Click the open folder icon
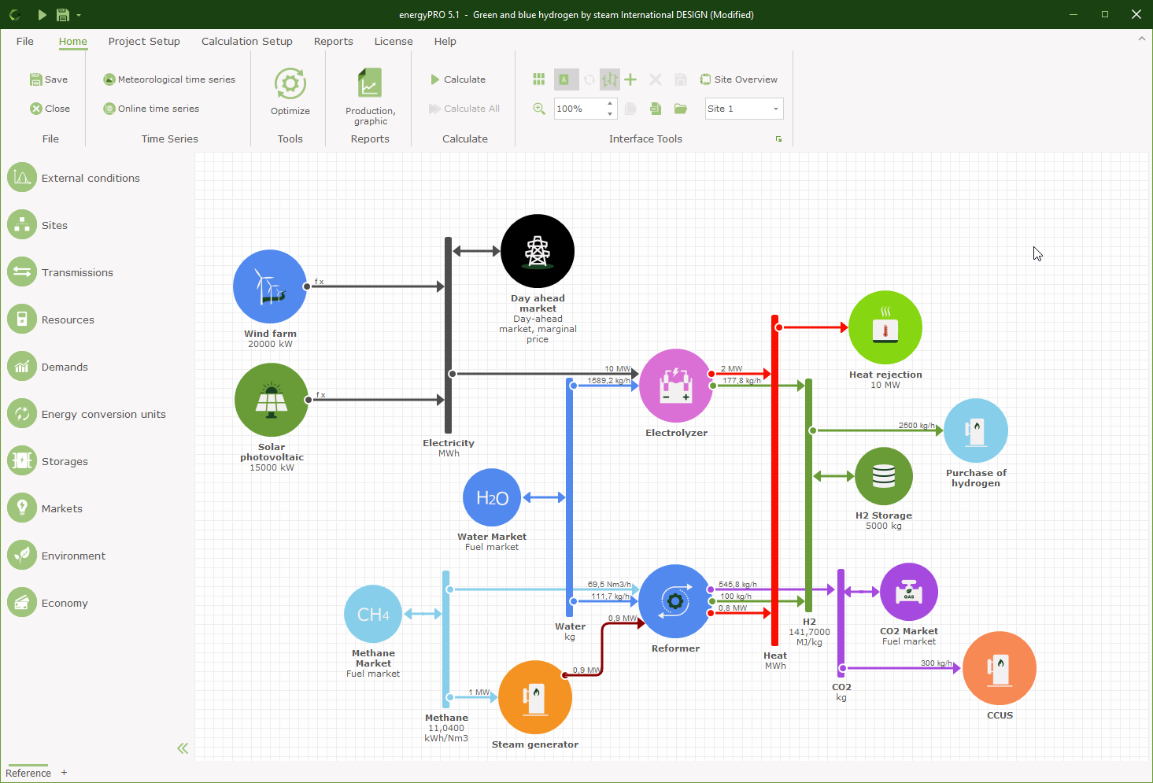This screenshot has width=1153, height=783. tap(681, 109)
